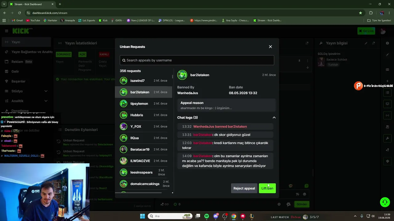Open a new browser tab

pos(60,4)
